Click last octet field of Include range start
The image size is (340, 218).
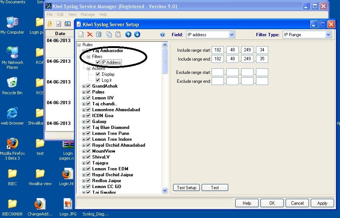[262, 50]
